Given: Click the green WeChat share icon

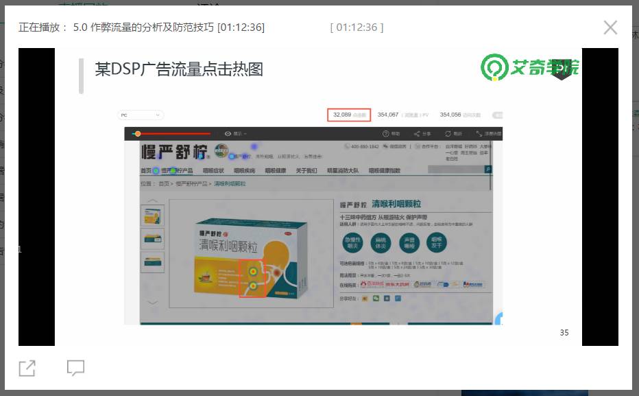Looking at the screenshot, I should (x=376, y=299).
